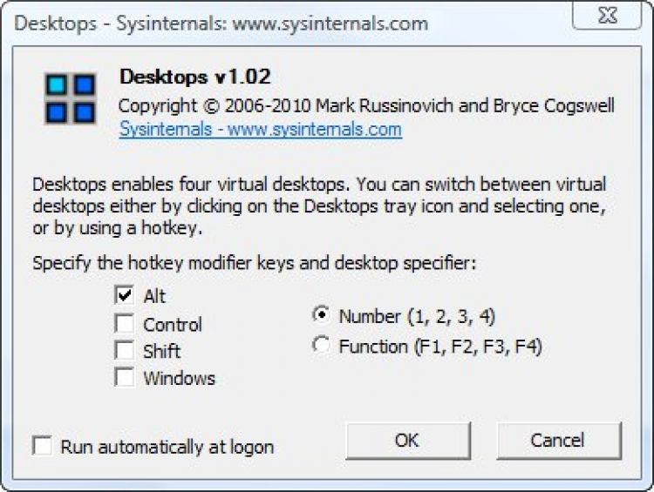654x492 pixels.
Task: Check the Windows modifier key box
Action: (x=125, y=378)
